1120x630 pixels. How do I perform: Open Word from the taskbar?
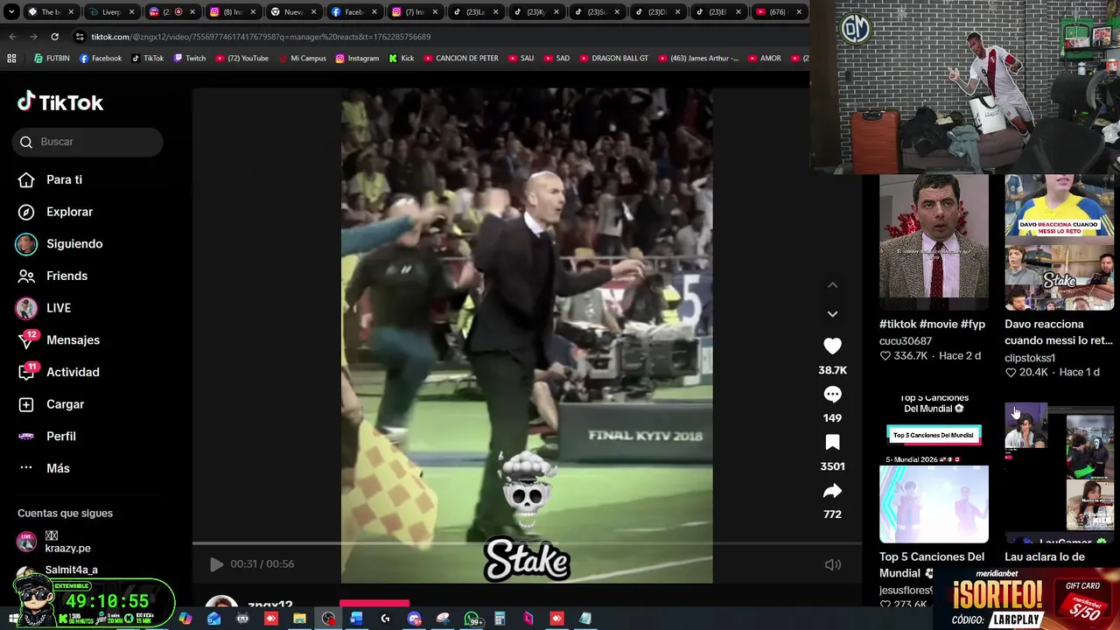pos(356,619)
